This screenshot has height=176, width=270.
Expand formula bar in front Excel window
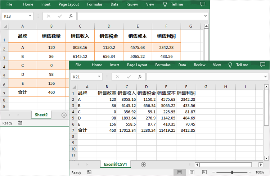tap(265, 76)
